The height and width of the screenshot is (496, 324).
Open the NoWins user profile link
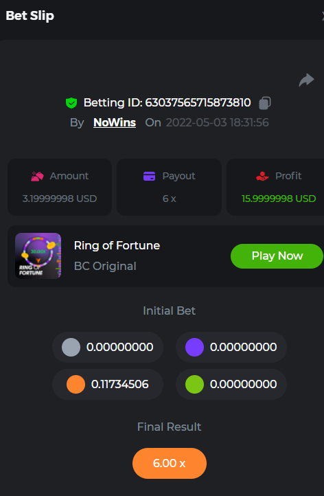coord(115,123)
